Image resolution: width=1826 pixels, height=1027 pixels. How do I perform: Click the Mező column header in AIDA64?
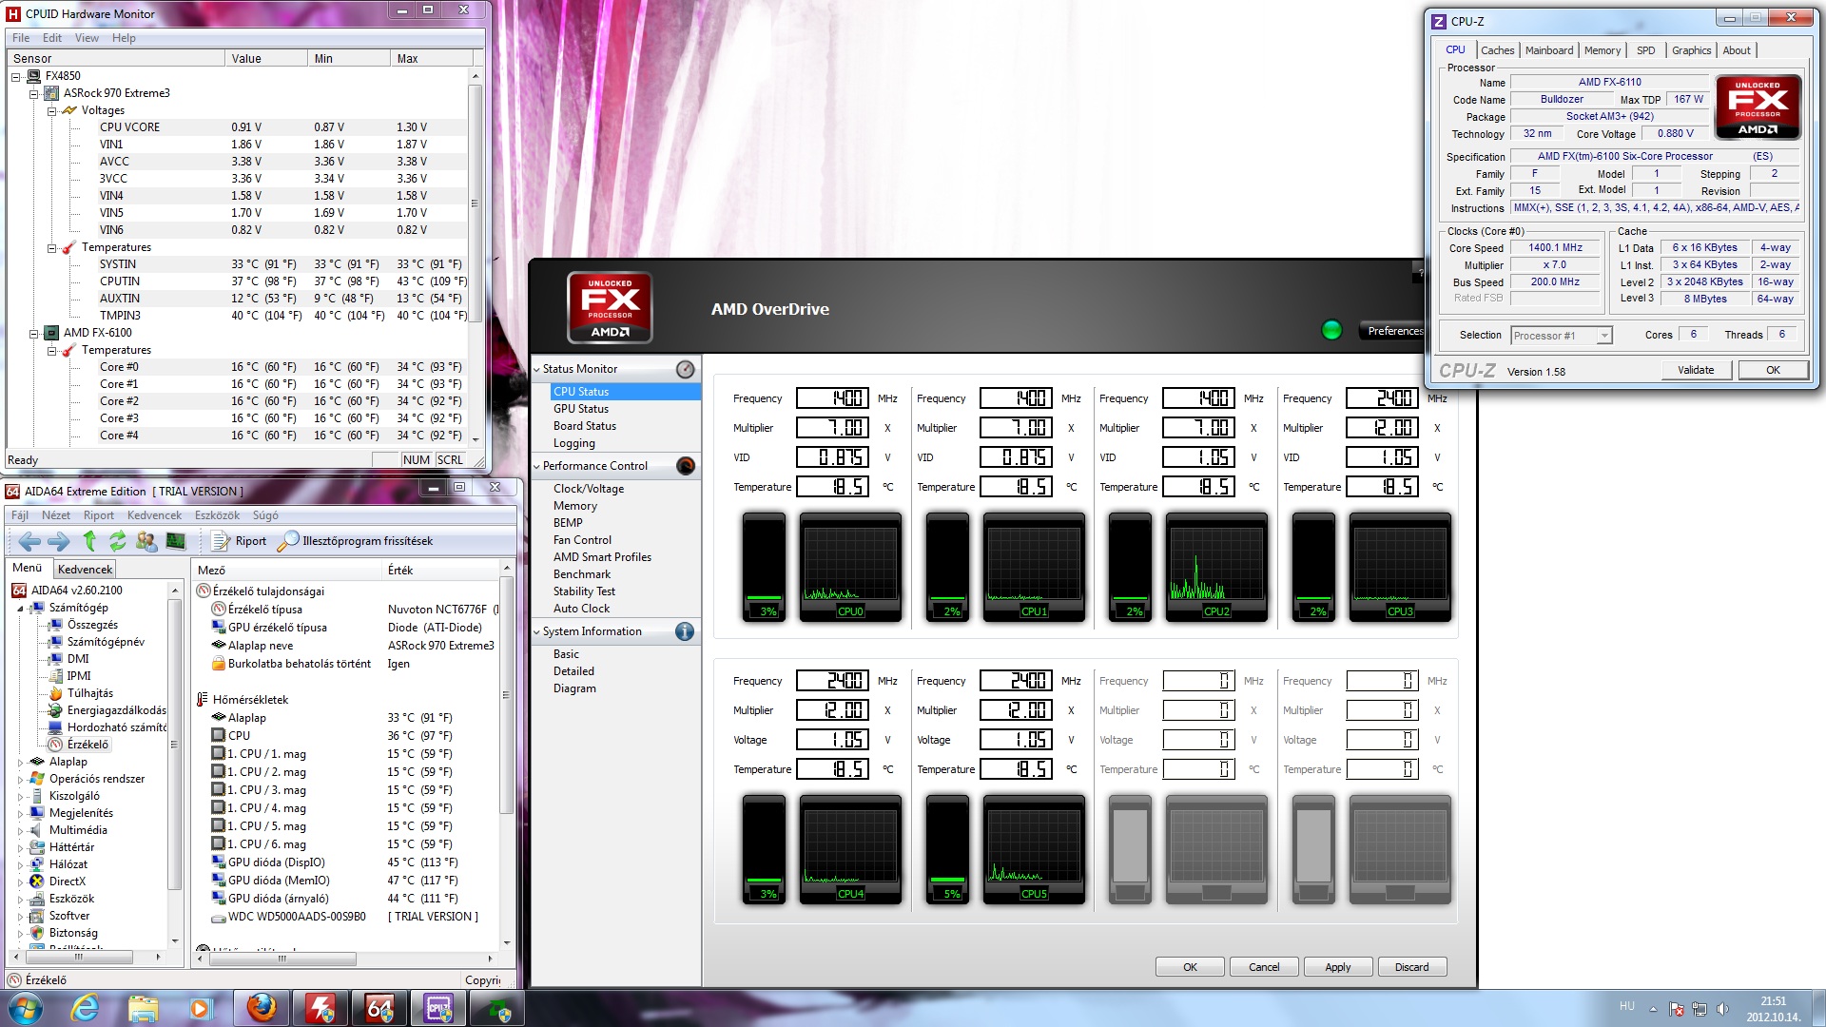pyautogui.click(x=286, y=571)
